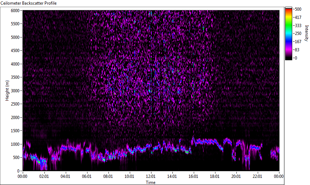Click the 83 intensity scale value
The height and width of the screenshot is (185, 310).
coord(297,50)
